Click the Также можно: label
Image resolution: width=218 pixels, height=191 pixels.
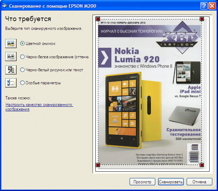click(x=18, y=98)
